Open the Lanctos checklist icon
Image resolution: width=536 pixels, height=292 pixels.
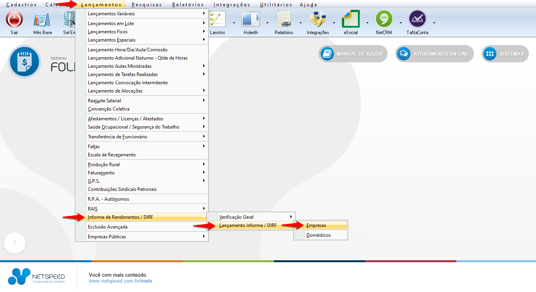coord(217,19)
